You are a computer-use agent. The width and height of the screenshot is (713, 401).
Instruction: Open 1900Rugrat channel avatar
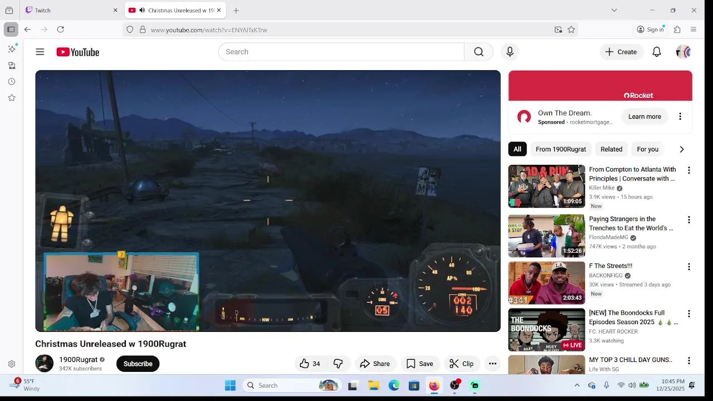pyautogui.click(x=45, y=364)
